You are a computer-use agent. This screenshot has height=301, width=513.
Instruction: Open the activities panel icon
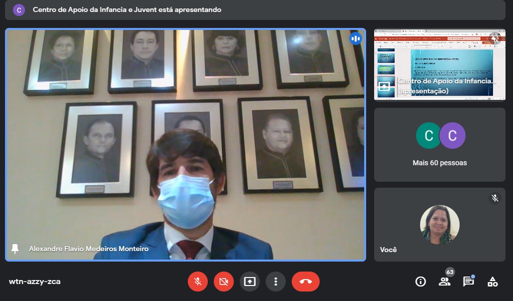[493, 282]
